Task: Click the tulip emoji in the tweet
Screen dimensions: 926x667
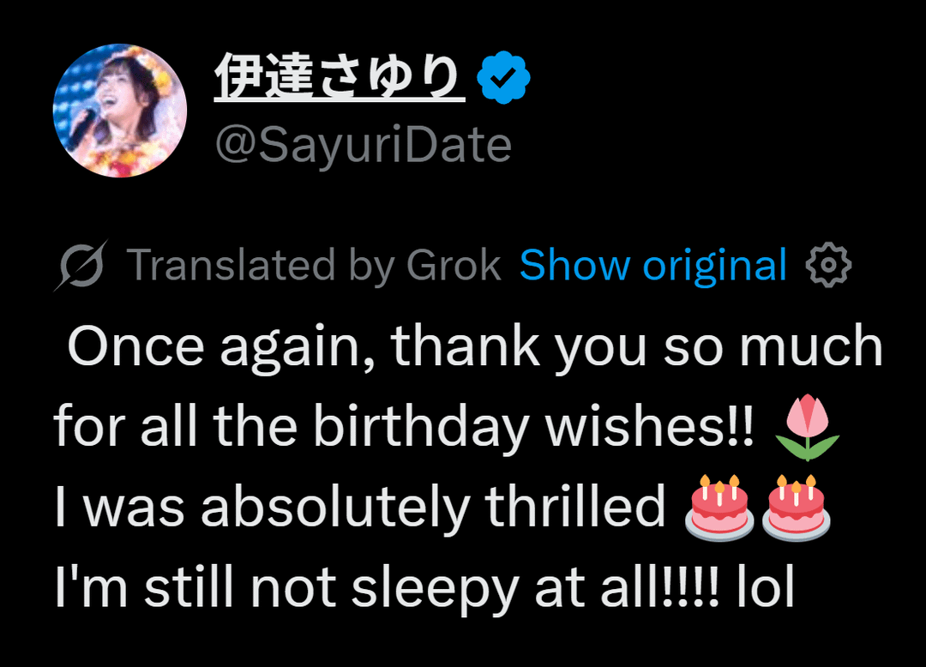Action: (x=806, y=427)
